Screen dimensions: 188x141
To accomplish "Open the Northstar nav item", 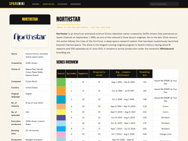I will (x=48, y=4).
